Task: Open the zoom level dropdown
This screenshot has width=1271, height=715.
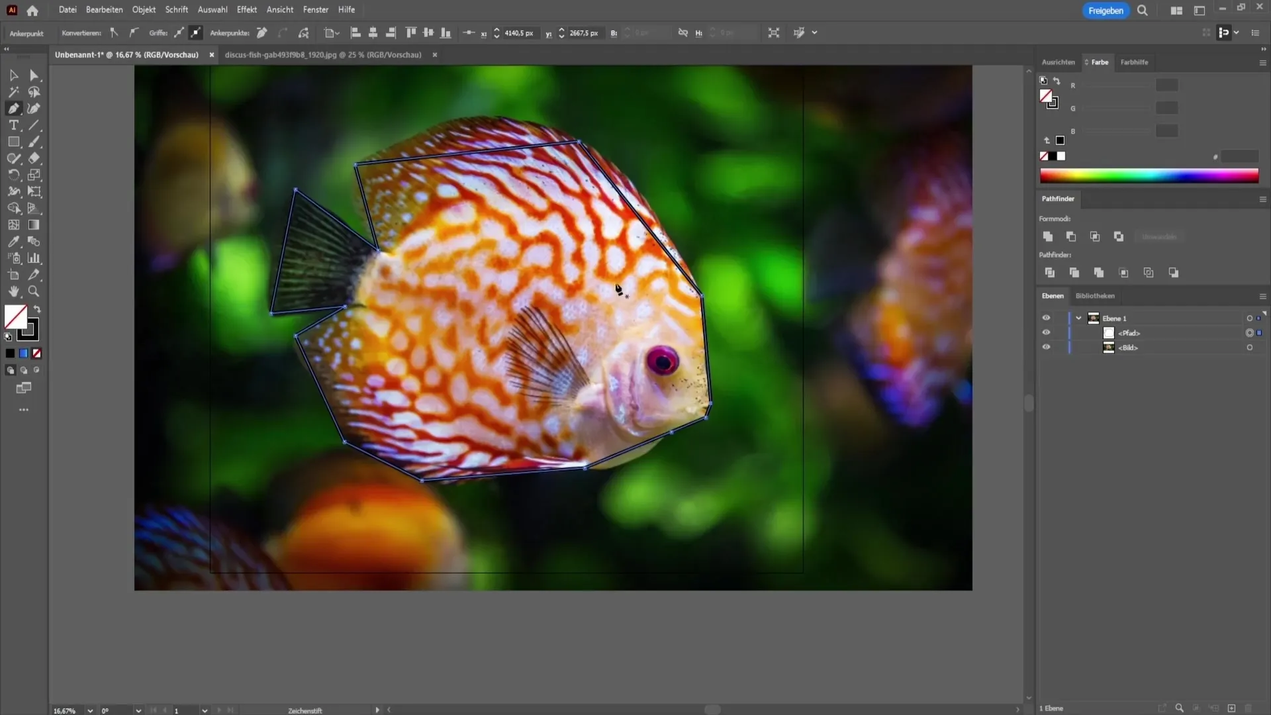Action: tap(90, 710)
